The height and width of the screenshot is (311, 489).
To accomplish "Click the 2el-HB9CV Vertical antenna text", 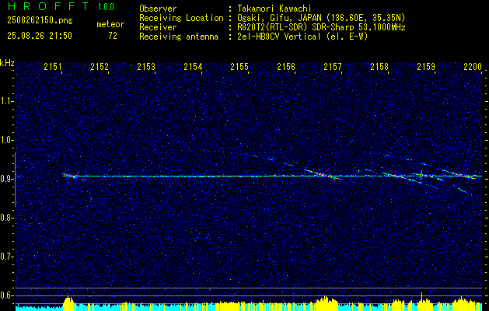I will [302, 37].
